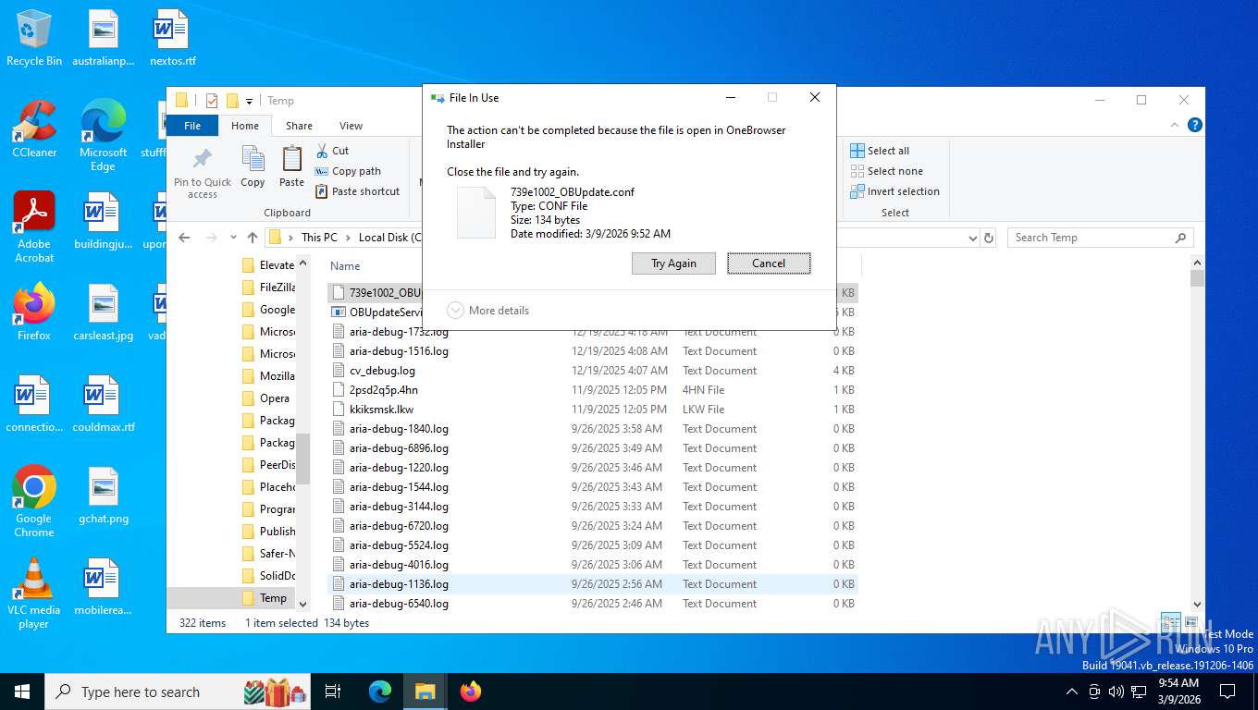Click This PC in the address path
Viewport: 1258px width, 710px height.
click(x=319, y=238)
